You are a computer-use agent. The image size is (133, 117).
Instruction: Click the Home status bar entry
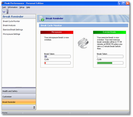click(x=5, y=113)
